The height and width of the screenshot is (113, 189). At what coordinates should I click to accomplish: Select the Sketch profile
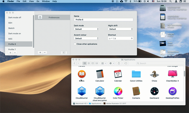[19, 28]
